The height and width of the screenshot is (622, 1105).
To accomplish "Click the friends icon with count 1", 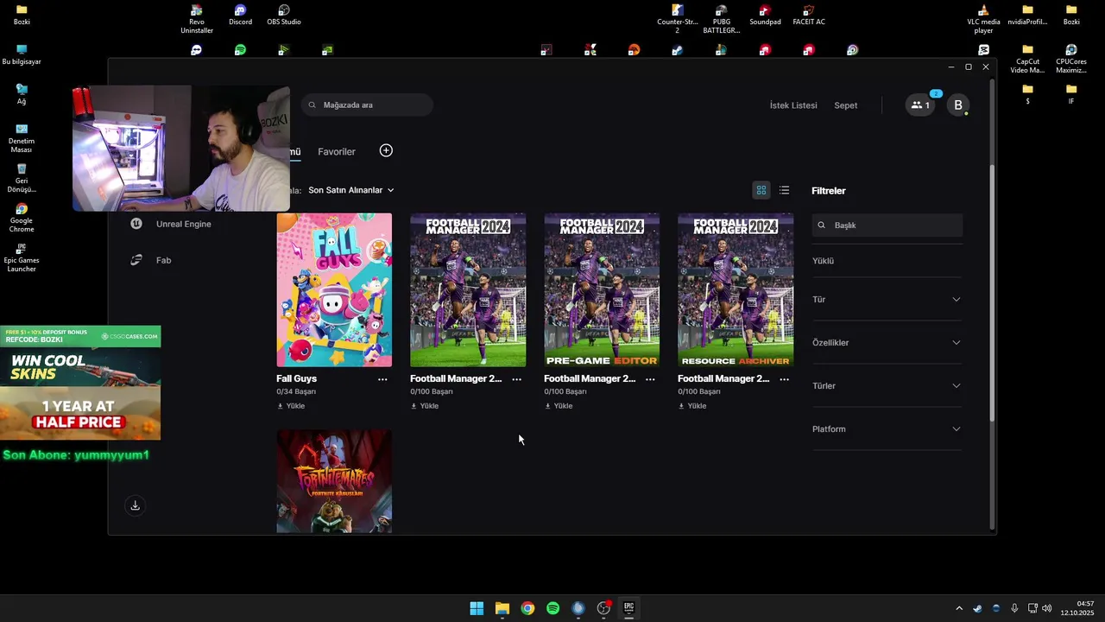I will [x=920, y=105].
